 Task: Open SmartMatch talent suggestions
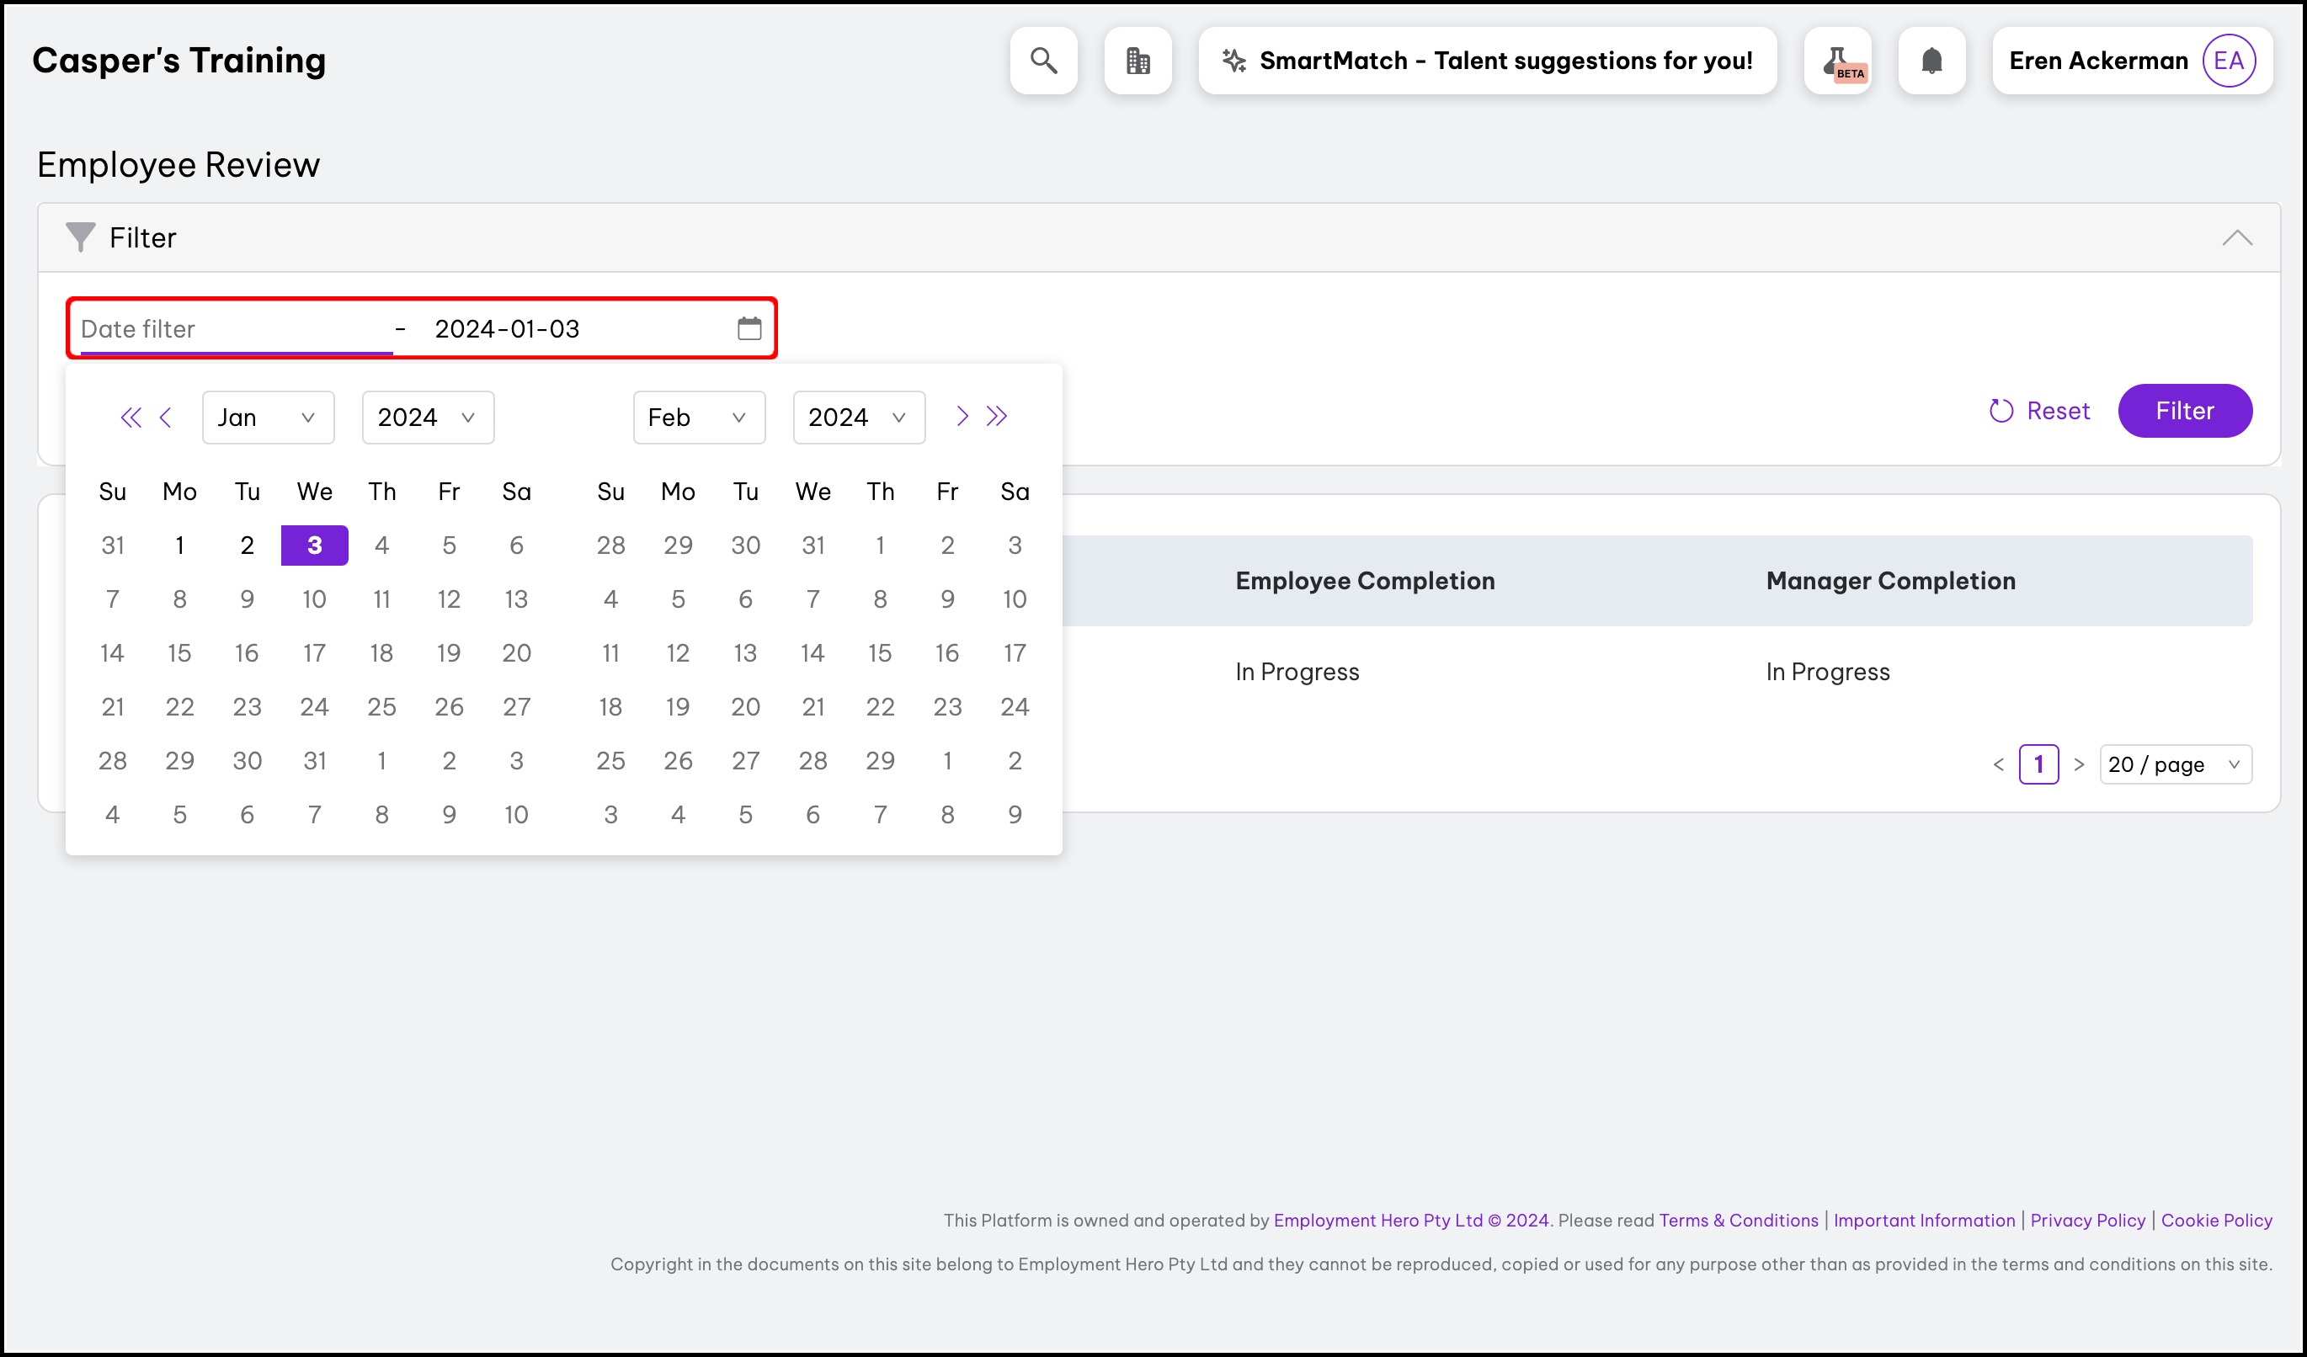pyautogui.click(x=1487, y=61)
